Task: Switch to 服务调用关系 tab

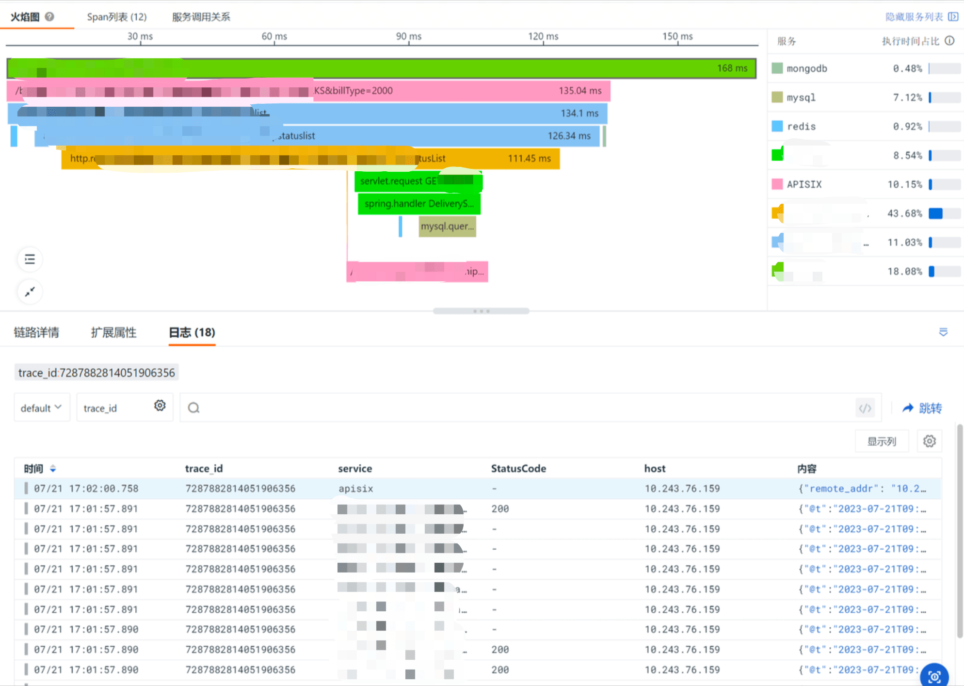Action: pyautogui.click(x=201, y=16)
